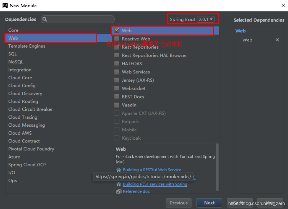Choose the I/O category
This screenshot has height=209, width=288.
click(x=59, y=172)
